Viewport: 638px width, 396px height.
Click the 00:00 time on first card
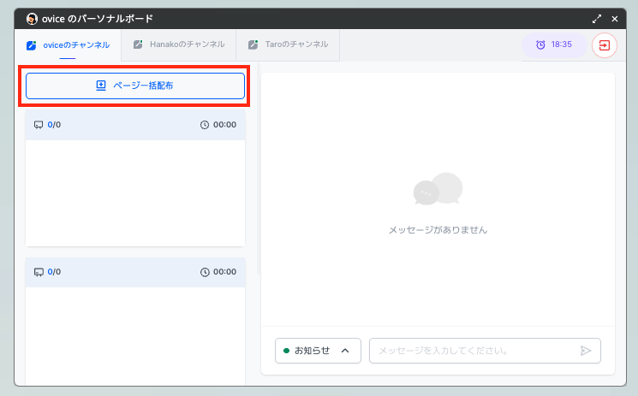click(x=224, y=124)
